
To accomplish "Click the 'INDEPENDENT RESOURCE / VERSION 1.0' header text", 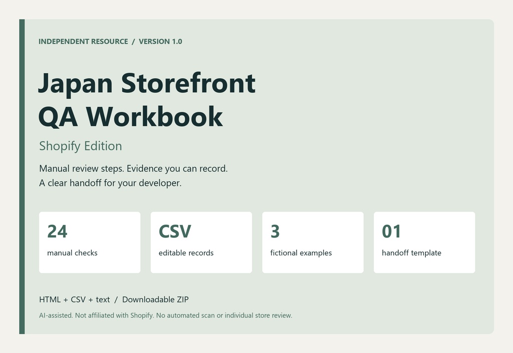I will [x=110, y=42].
